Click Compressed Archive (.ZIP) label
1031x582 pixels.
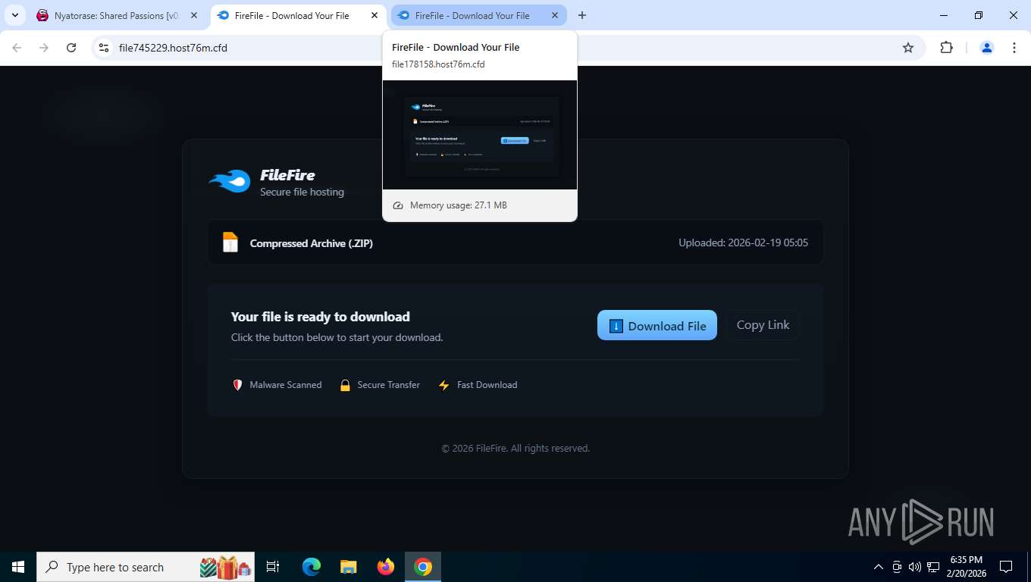311,243
